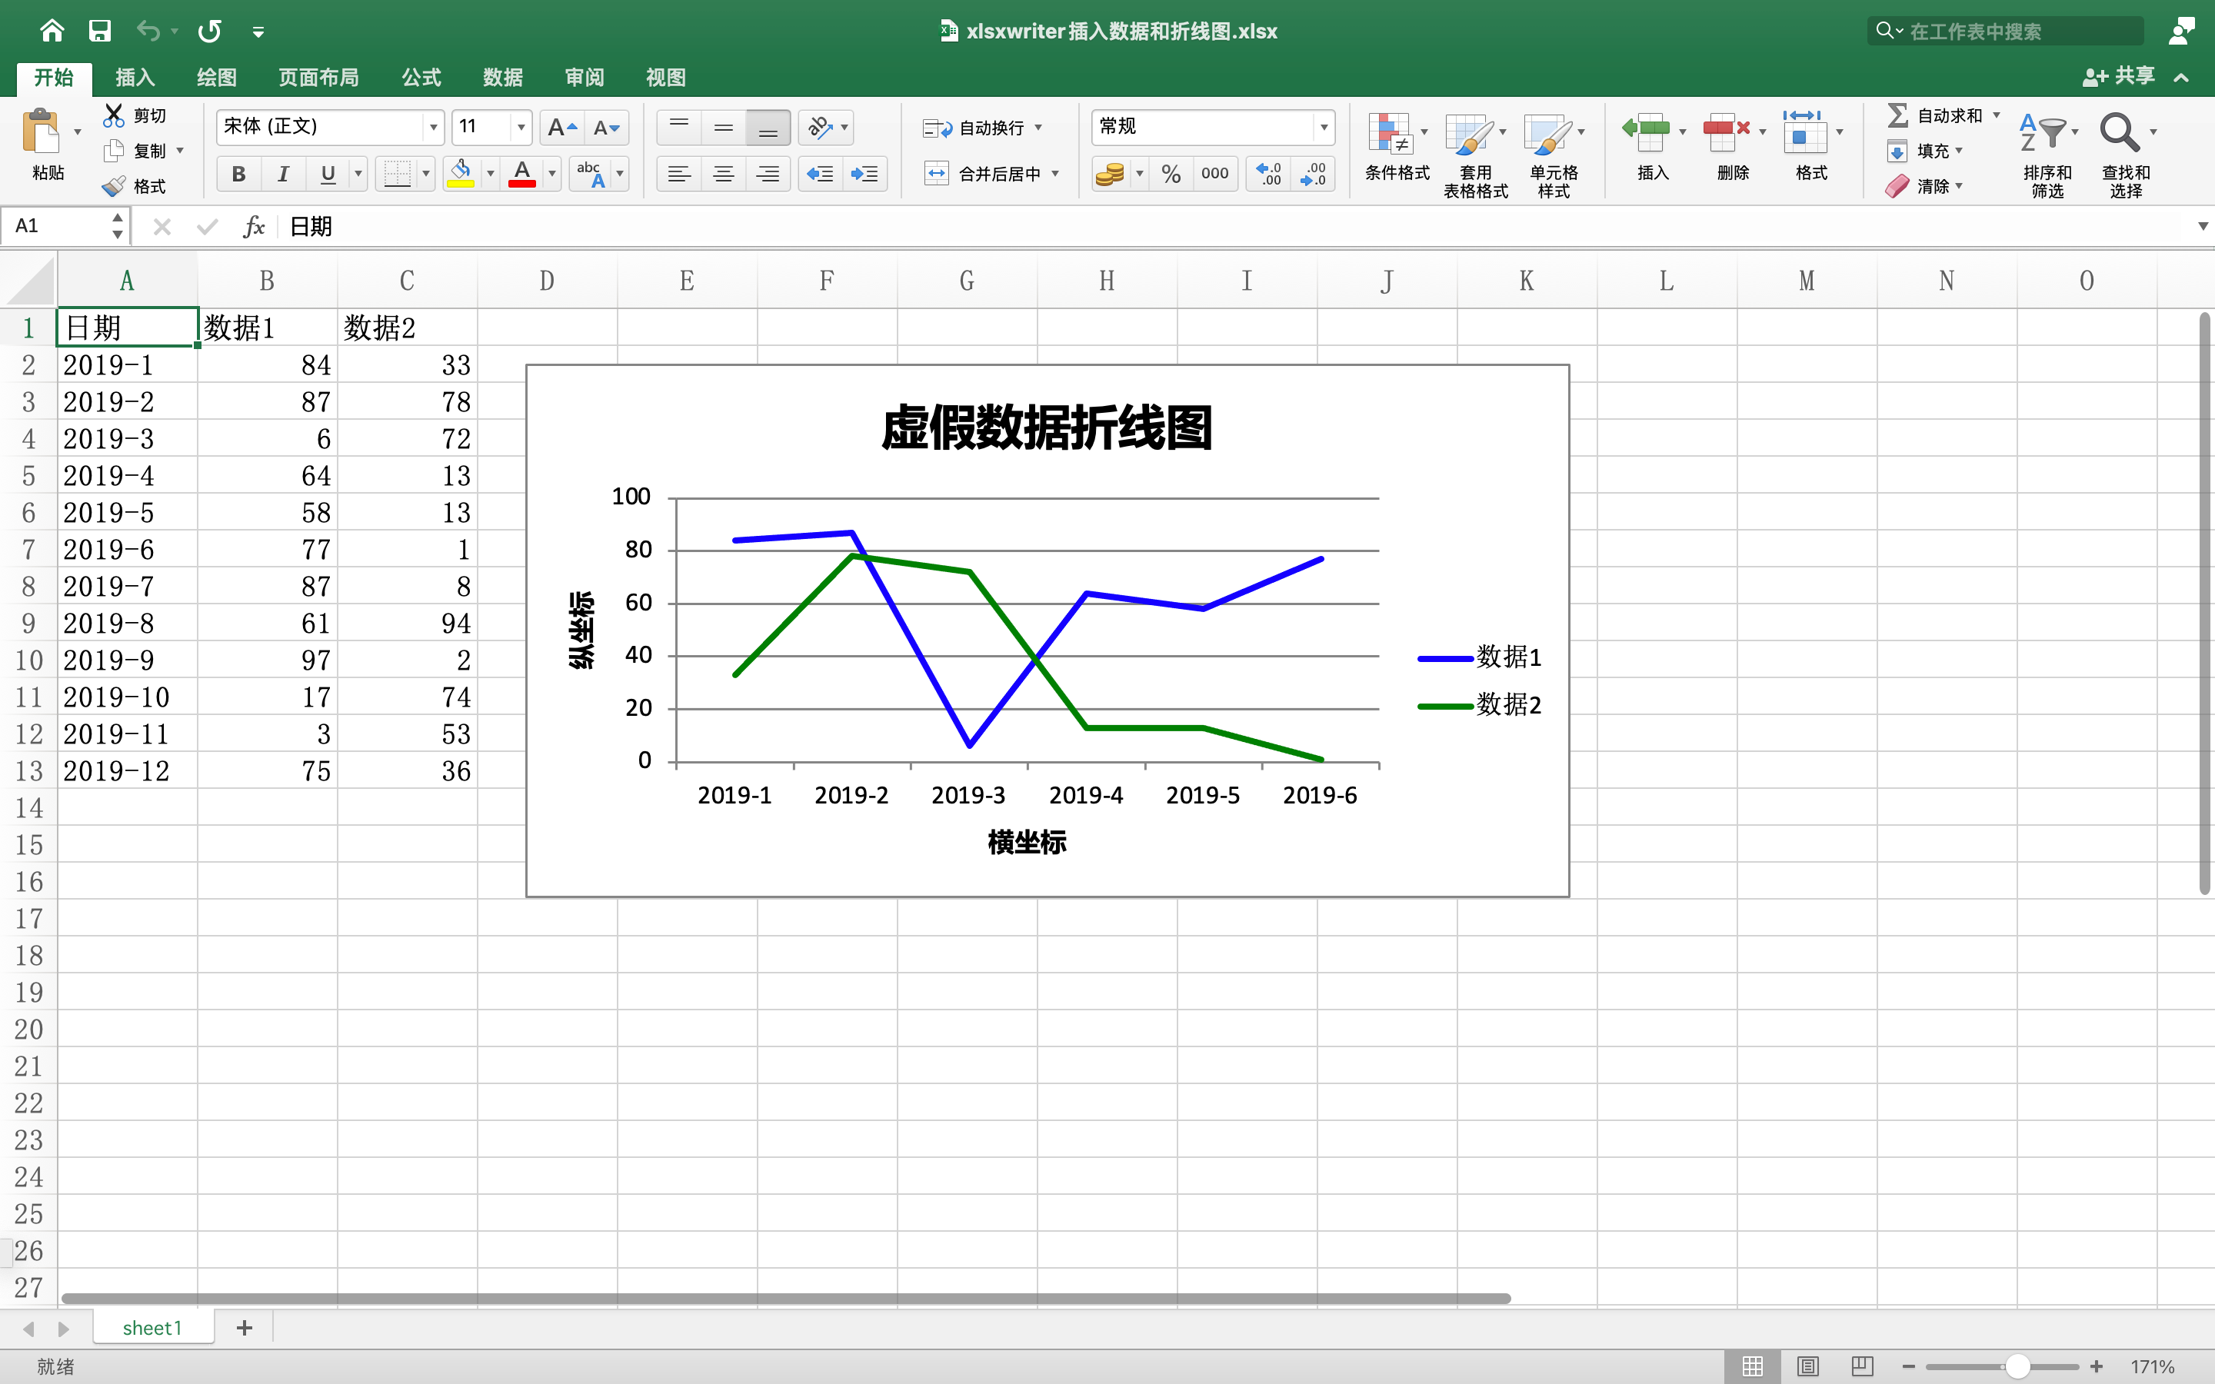Click the workbook search field
This screenshot has width=2215, height=1384.
[2004, 31]
